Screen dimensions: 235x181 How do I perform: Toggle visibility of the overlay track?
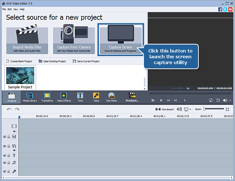pos(5,146)
